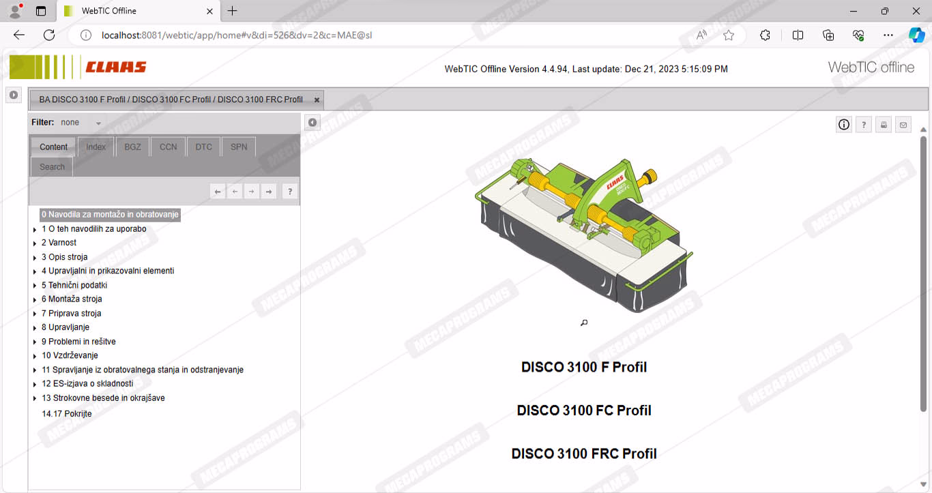Click the content area vertical scrollbar

924,273
